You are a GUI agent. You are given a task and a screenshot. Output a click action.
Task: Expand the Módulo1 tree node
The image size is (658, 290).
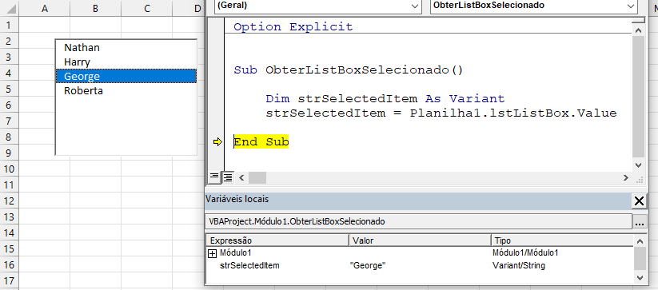click(x=213, y=253)
